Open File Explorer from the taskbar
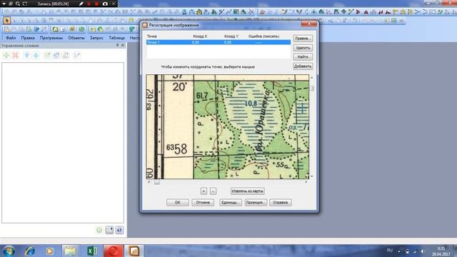The width and height of the screenshot is (457, 257). coord(70,251)
